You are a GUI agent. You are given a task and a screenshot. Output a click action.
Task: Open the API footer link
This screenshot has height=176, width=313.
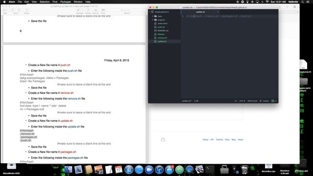(212, 140)
